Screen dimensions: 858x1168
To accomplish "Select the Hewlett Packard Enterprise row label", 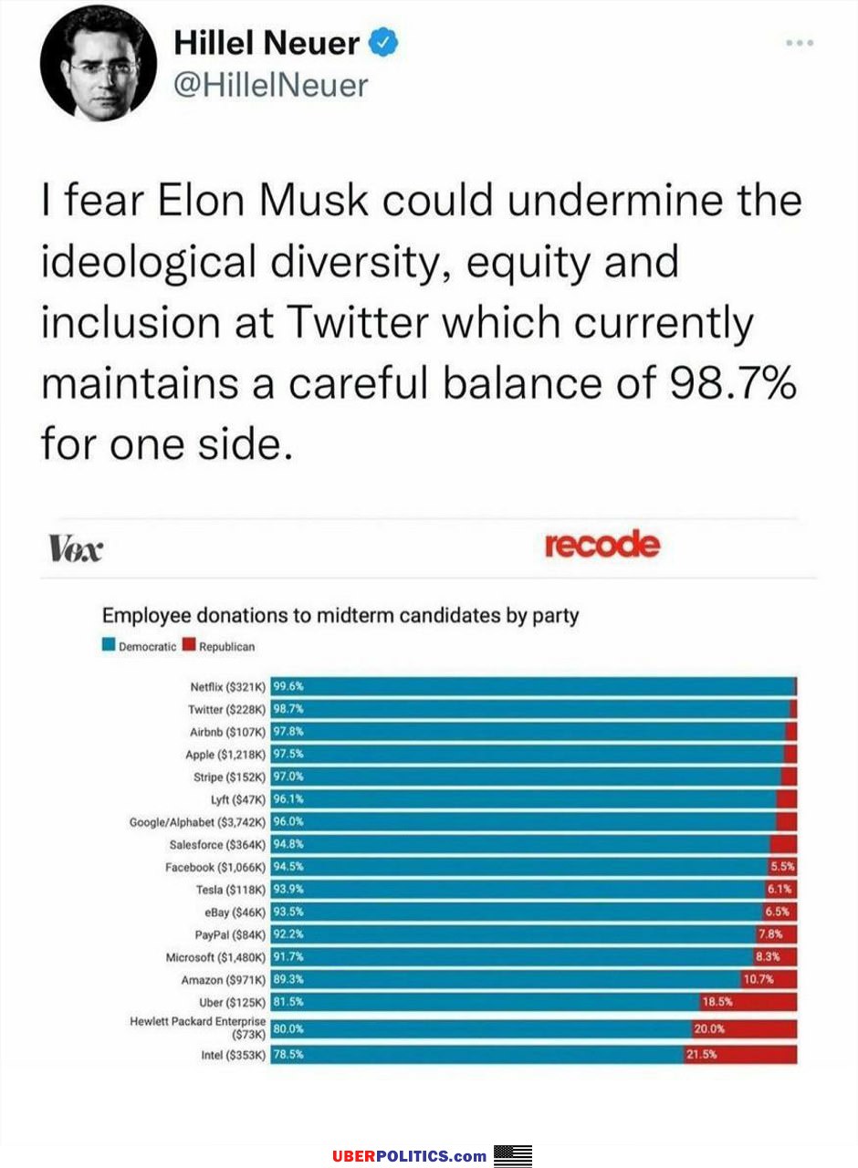I will pos(197,1026).
